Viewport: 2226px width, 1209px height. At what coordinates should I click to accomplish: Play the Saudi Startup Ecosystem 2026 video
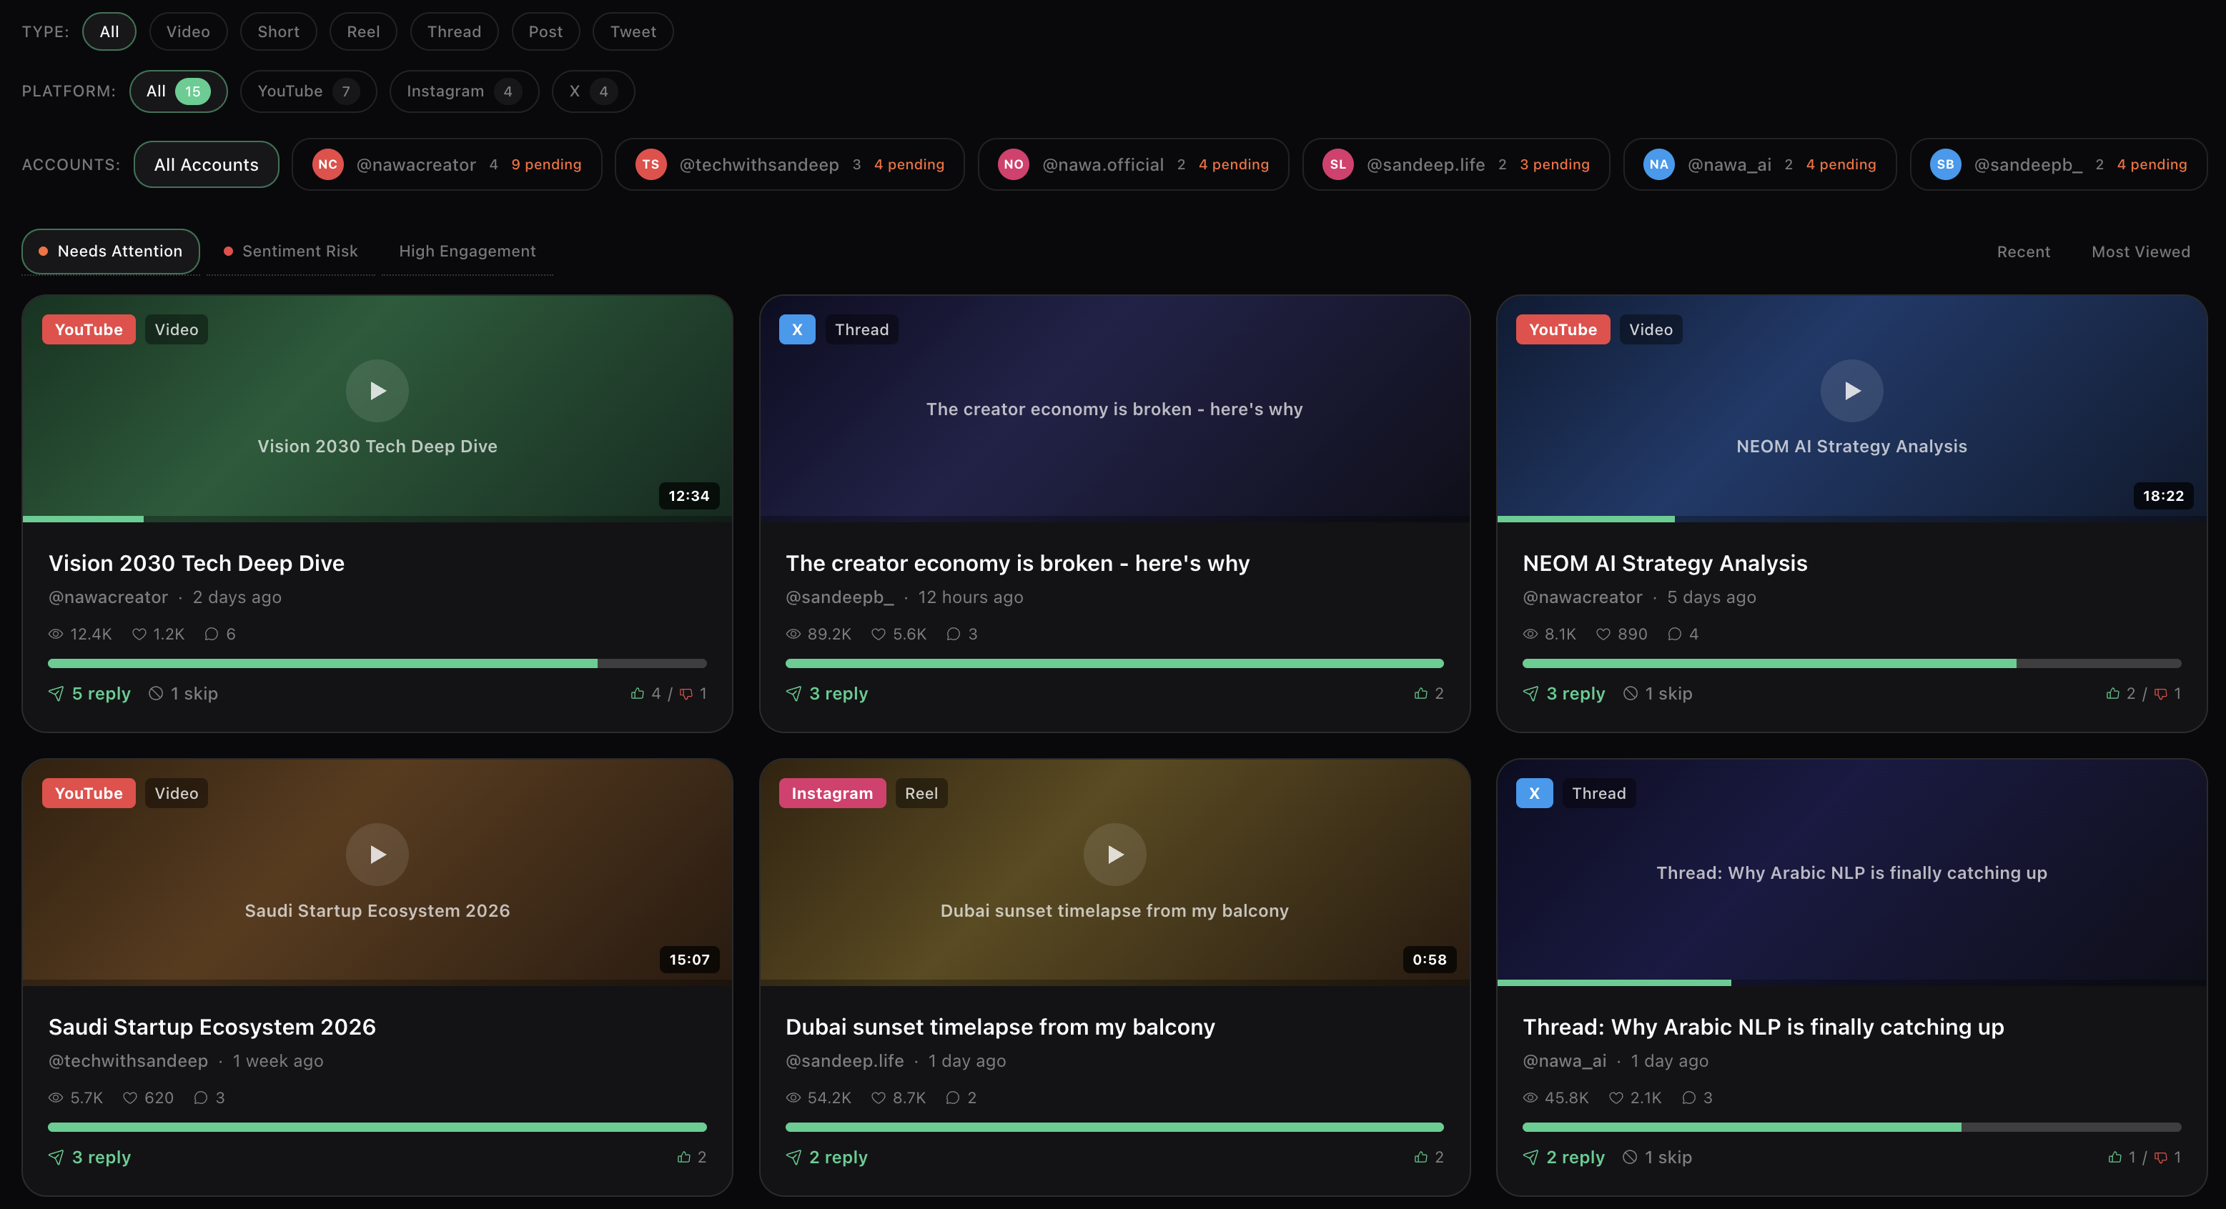tap(377, 854)
